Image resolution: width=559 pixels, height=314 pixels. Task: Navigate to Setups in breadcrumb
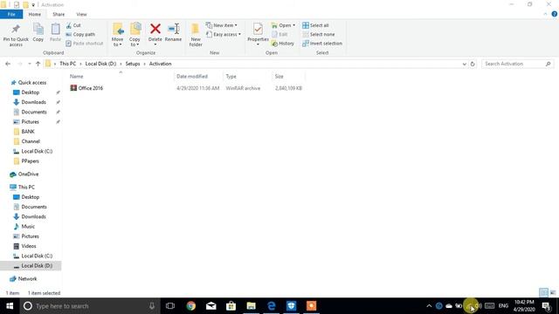point(133,64)
